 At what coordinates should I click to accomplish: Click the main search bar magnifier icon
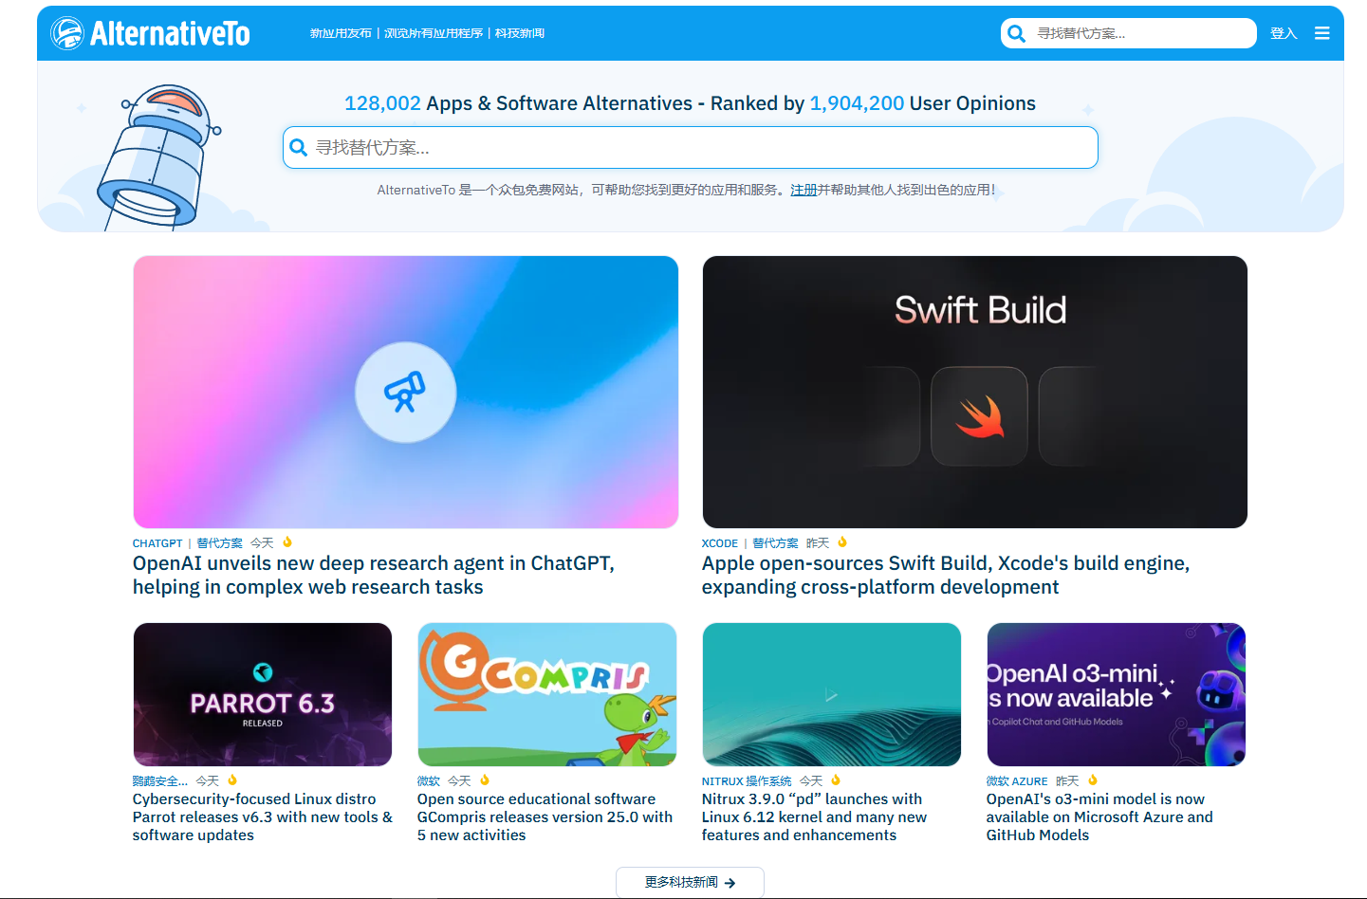tap(298, 148)
